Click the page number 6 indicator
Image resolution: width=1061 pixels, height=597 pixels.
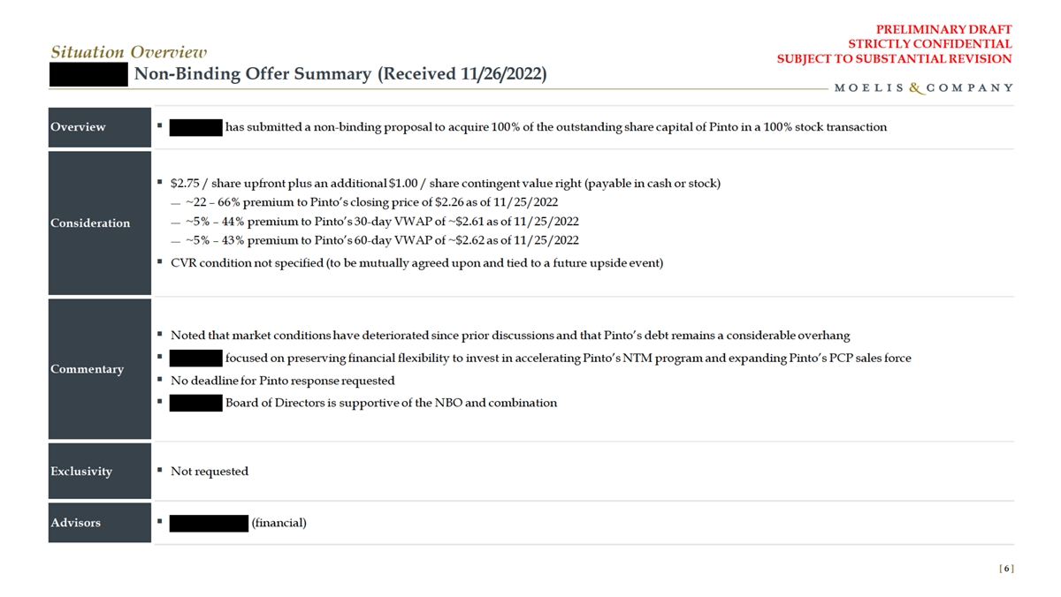[1007, 568]
